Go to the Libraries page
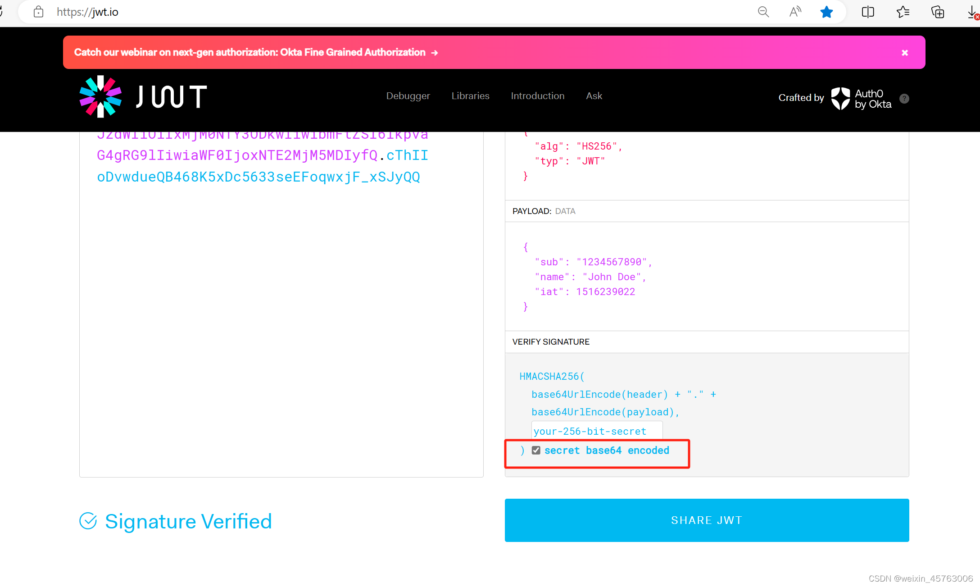Viewport: 980px width, 587px height. click(x=470, y=96)
